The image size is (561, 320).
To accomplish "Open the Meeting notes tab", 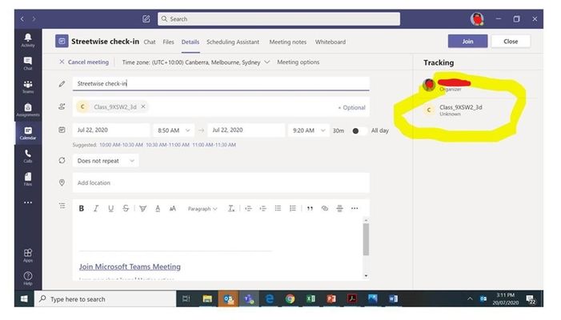I will [288, 42].
